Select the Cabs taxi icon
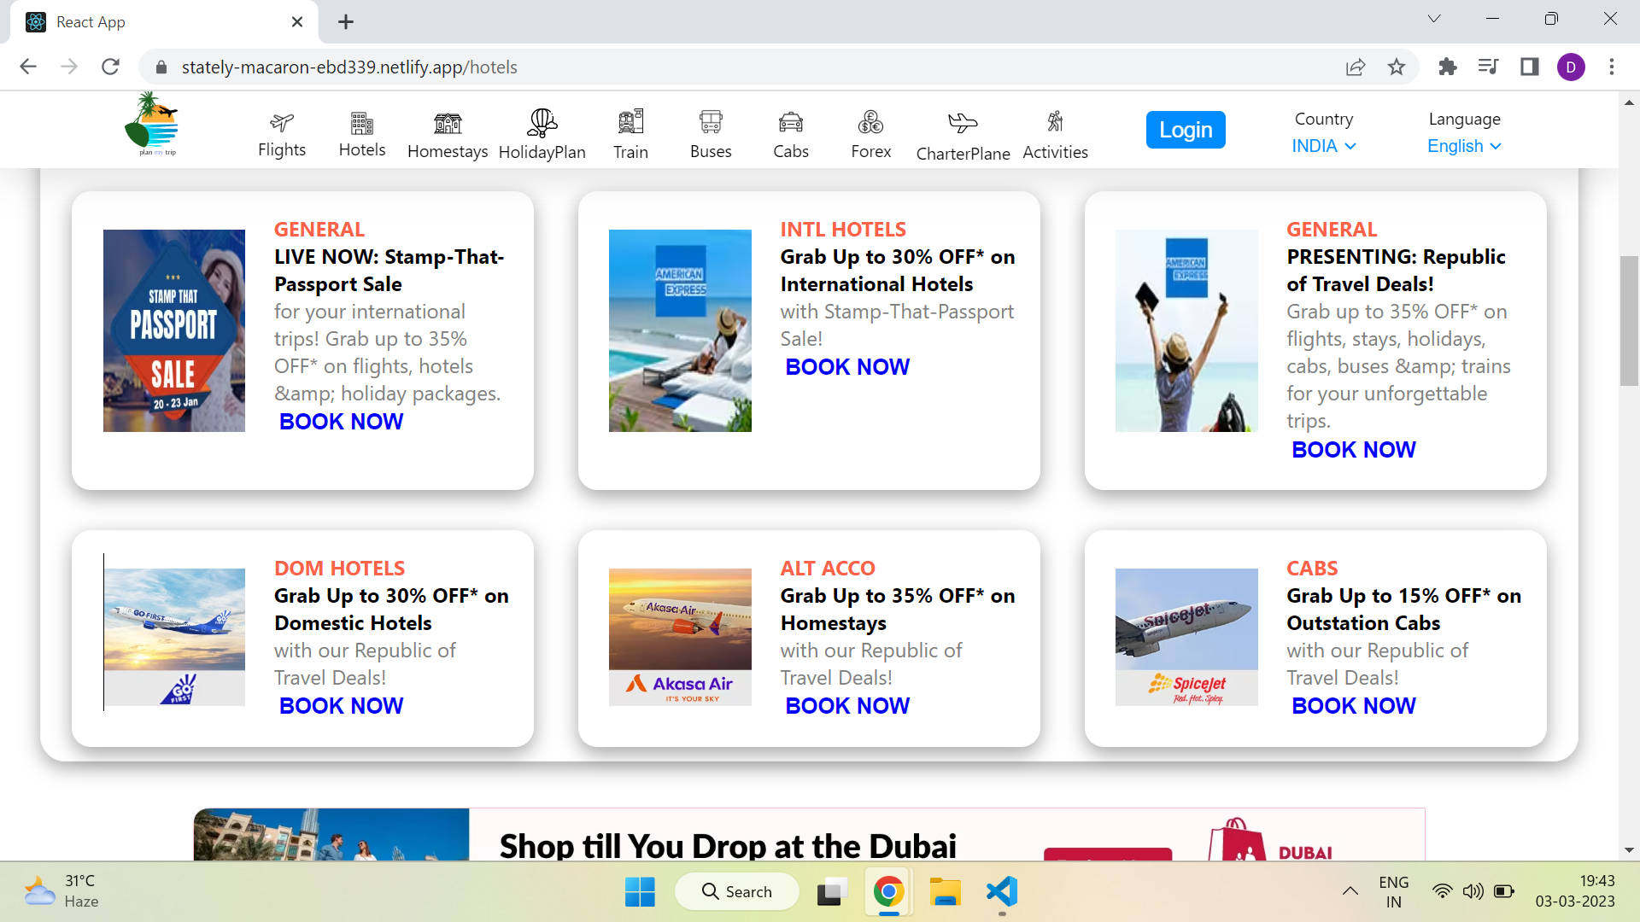Viewport: 1640px width, 922px height. (x=790, y=122)
